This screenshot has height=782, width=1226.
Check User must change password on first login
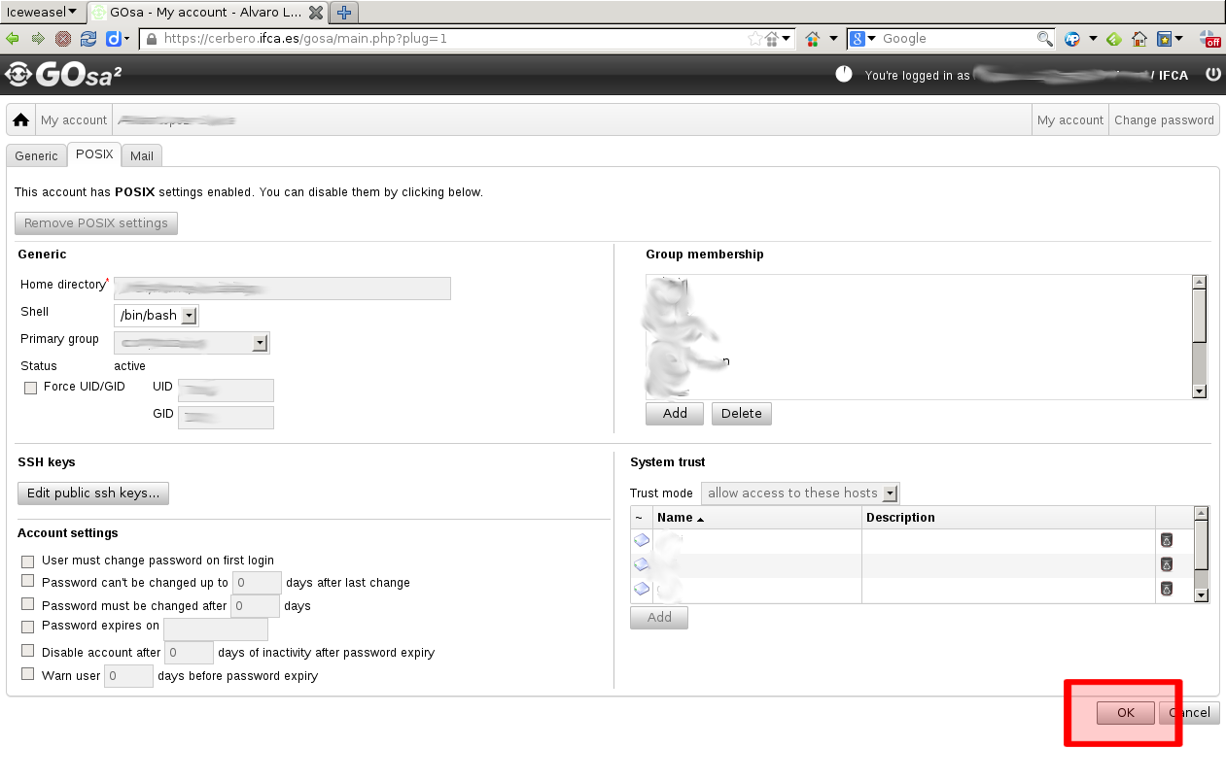[x=28, y=561]
